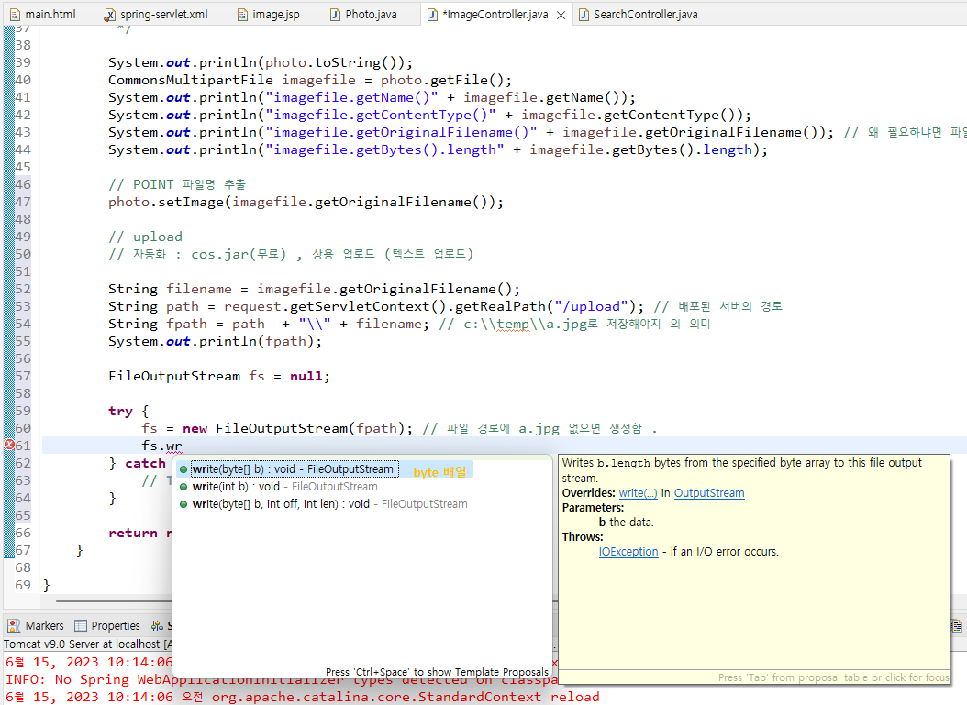Switch to the main.html editor tab
967x705 pixels.
43,14
